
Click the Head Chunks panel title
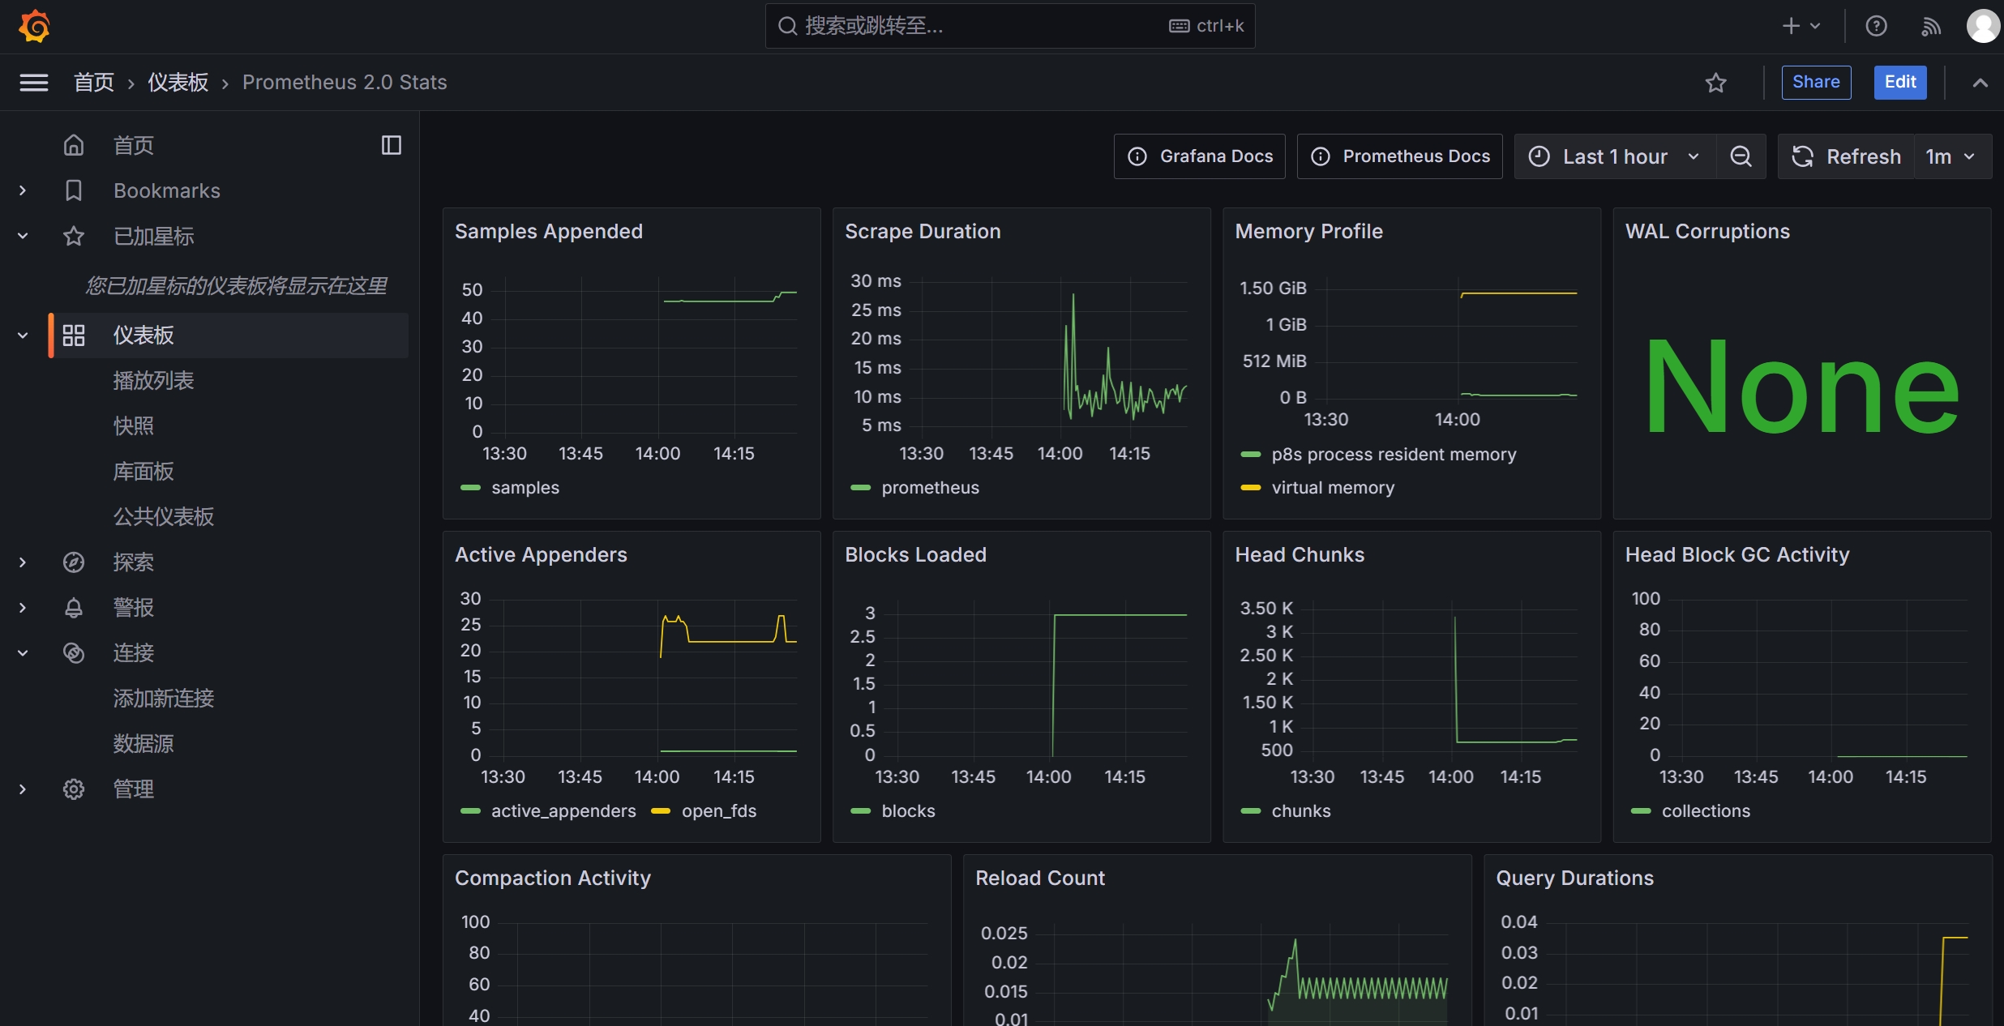point(1300,554)
